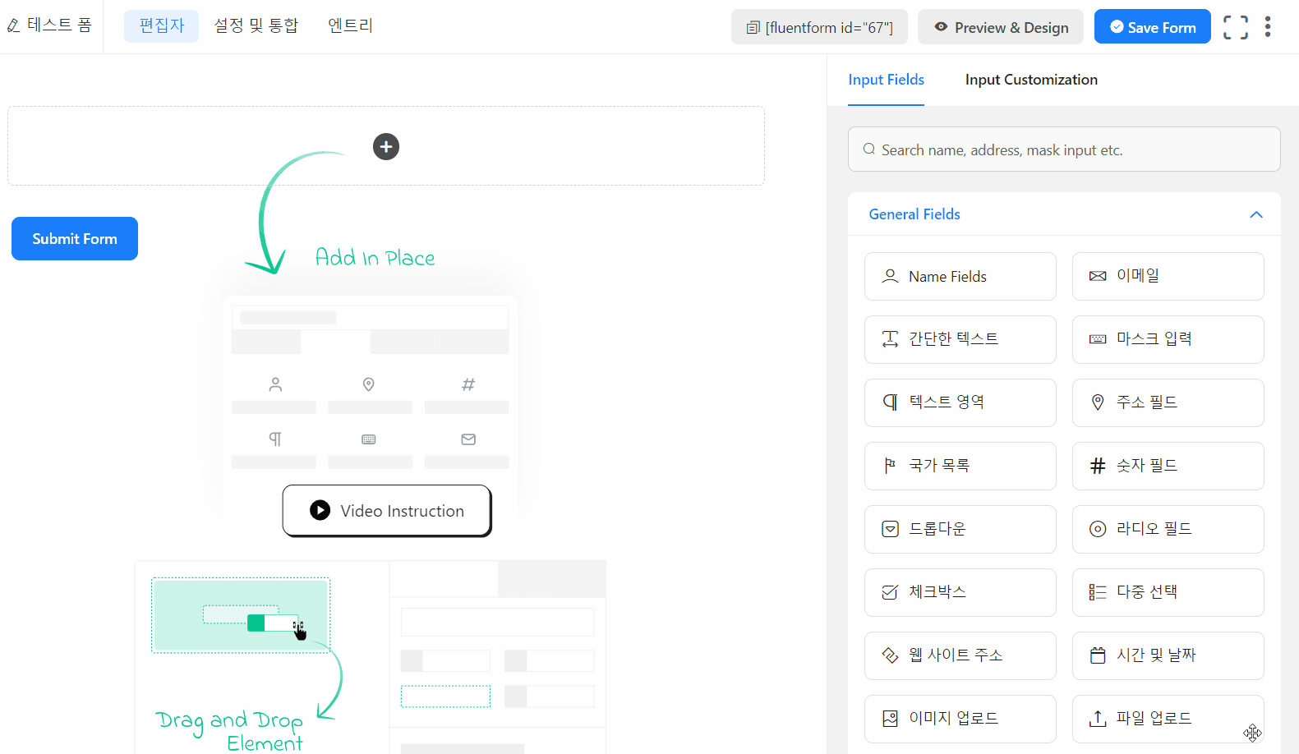Screen dimensions: 1299x754
Task: Add the 파일 업로드 field
Action: pyautogui.click(x=1168, y=719)
